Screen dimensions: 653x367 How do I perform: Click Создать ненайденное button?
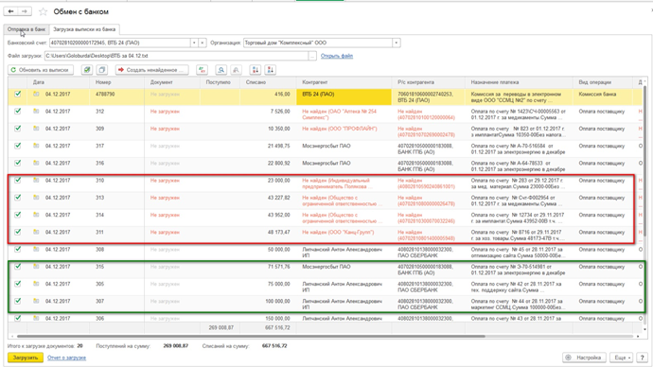(x=152, y=70)
